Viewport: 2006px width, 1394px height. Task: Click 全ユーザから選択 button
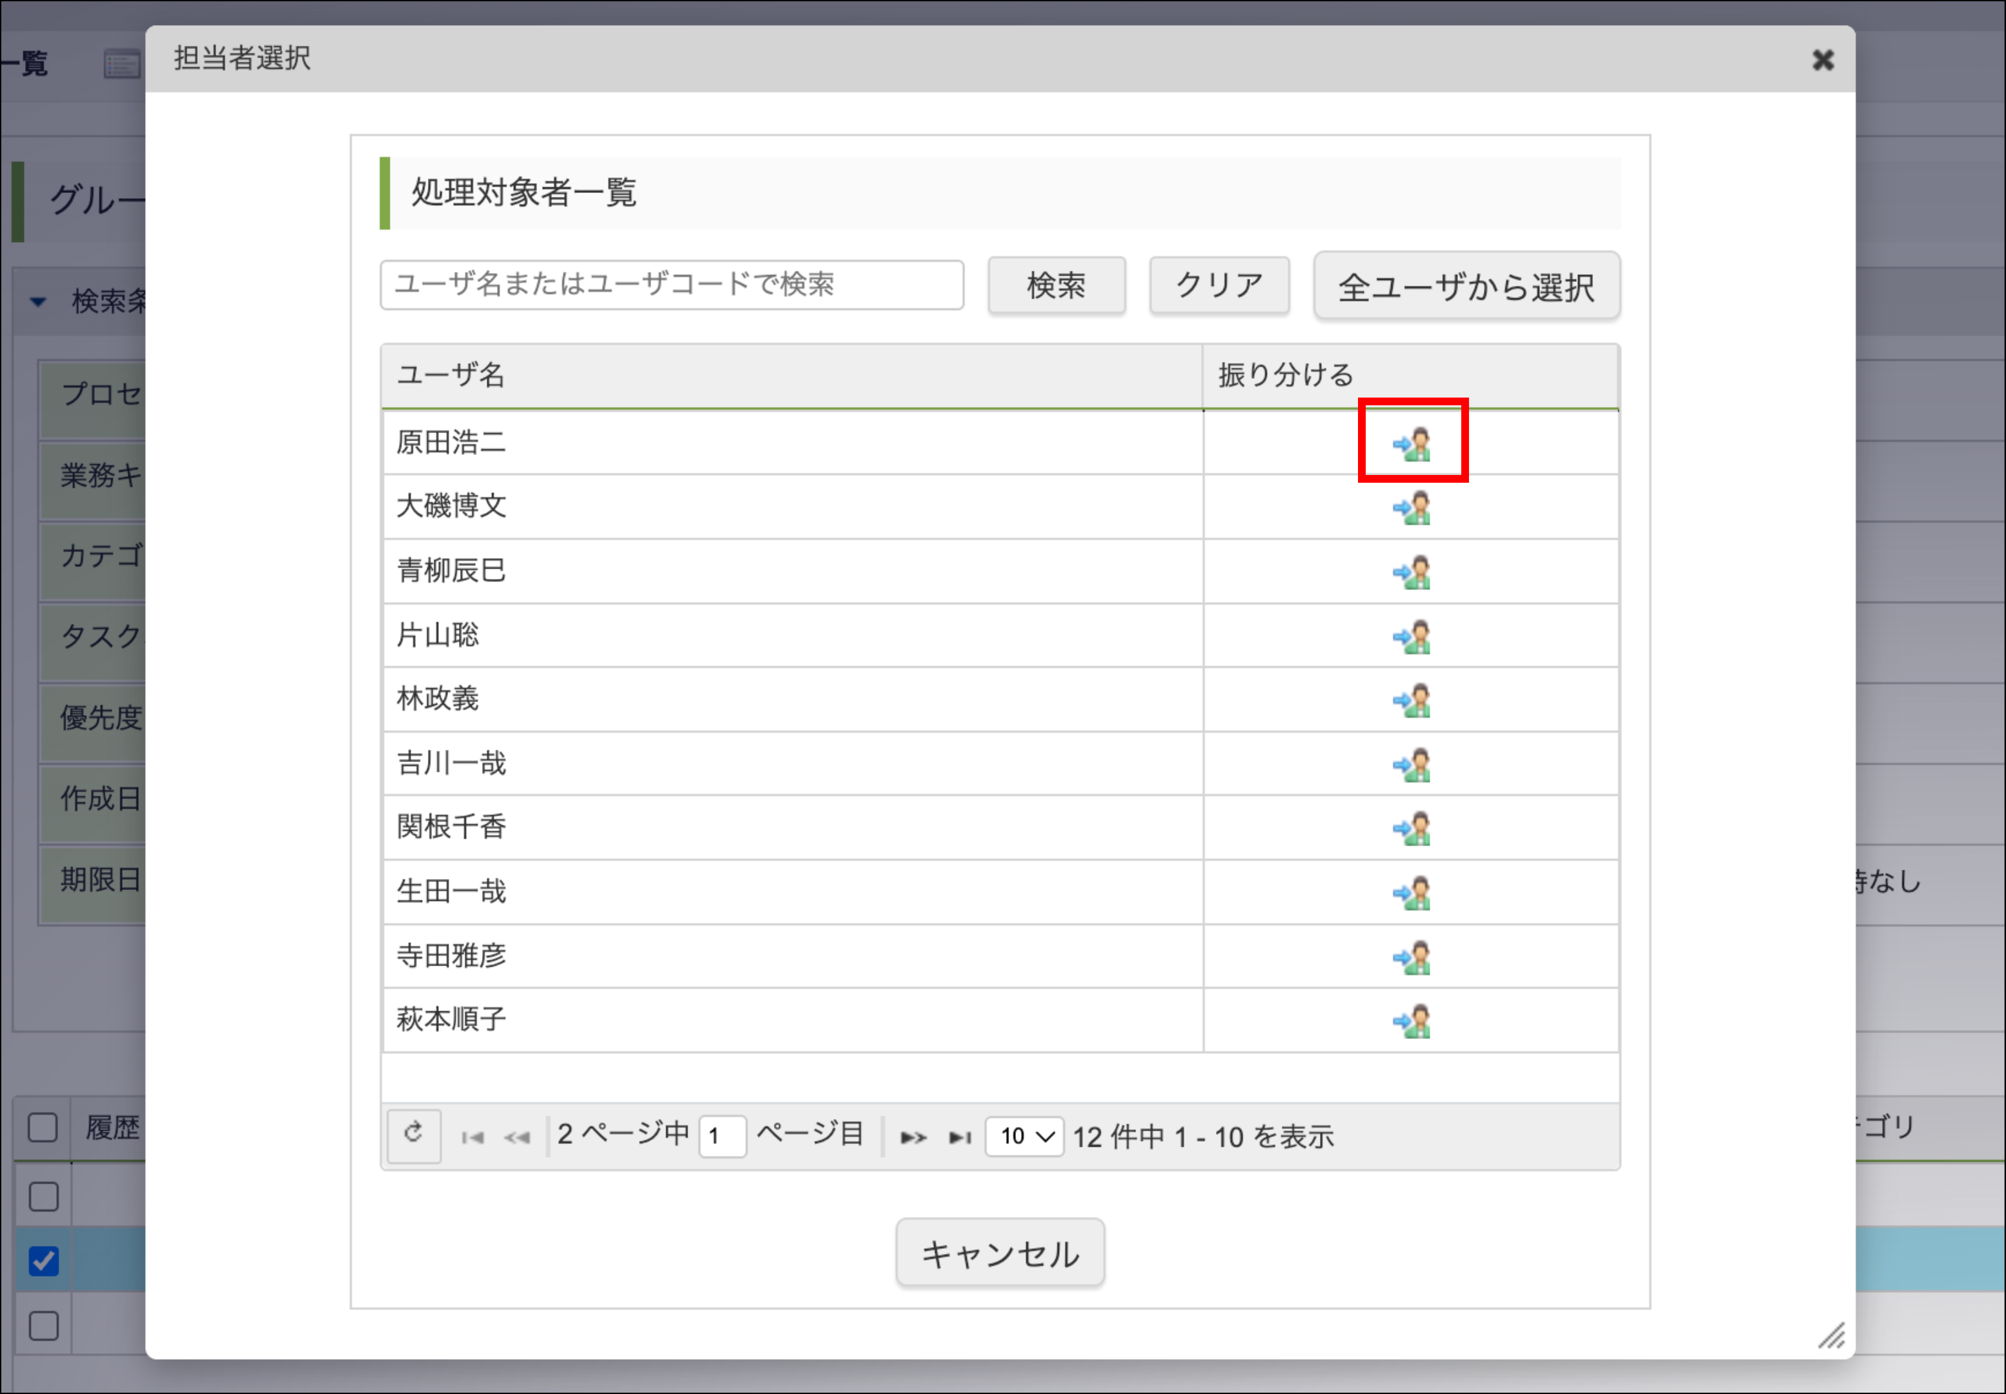(1465, 287)
